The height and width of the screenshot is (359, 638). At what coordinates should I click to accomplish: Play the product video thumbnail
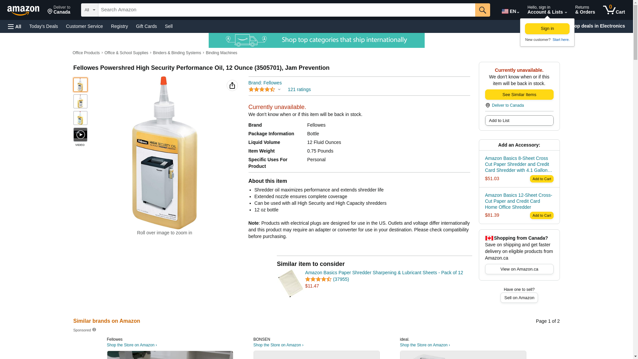pyautogui.click(x=80, y=135)
